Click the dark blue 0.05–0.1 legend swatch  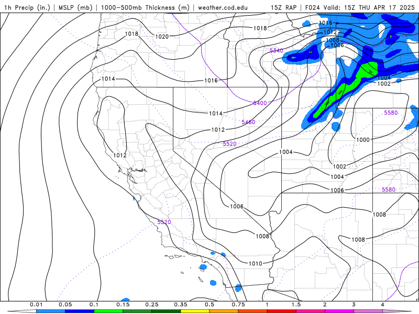[80, 311]
